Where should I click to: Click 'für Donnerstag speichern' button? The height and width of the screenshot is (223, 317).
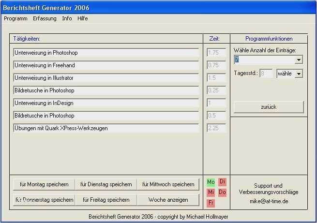pyautogui.click(x=44, y=200)
